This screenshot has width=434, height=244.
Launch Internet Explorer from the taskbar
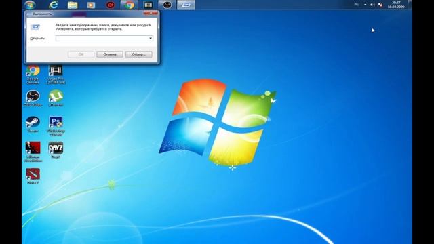[54, 5]
